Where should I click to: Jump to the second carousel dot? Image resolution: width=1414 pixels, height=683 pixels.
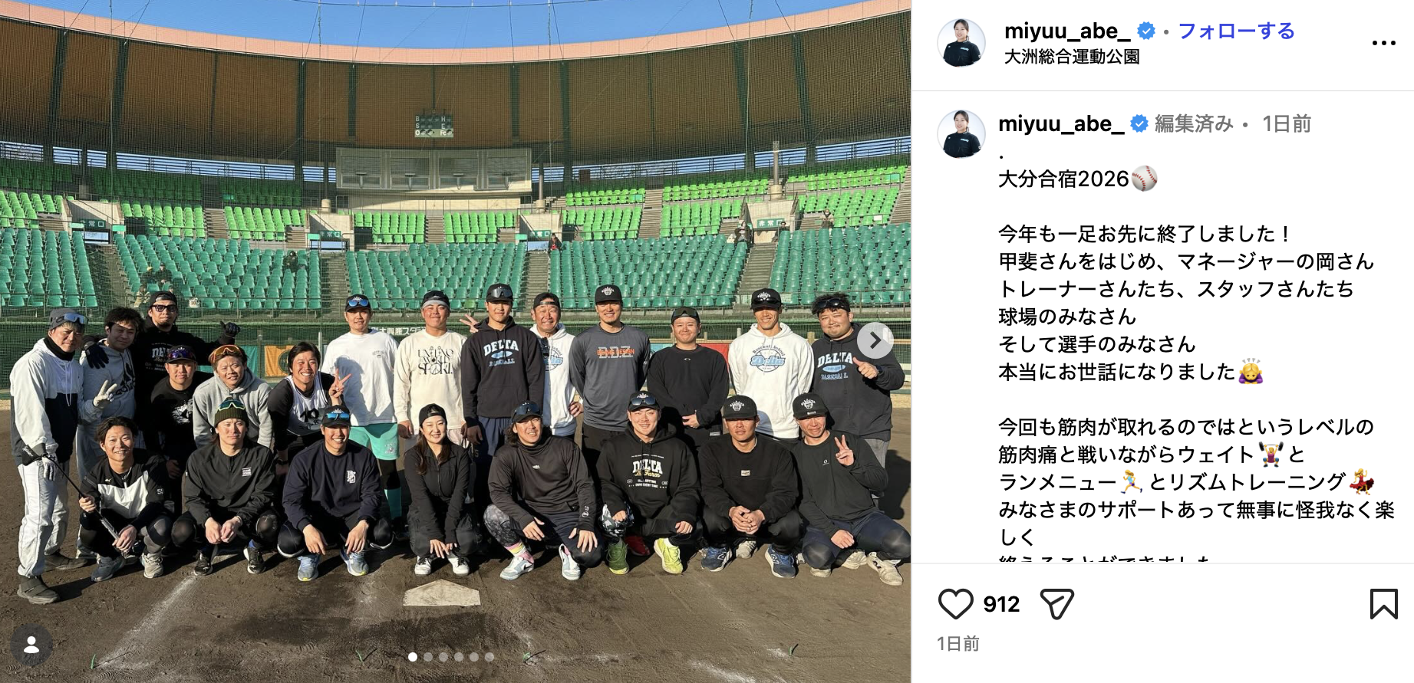click(x=428, y=657)
